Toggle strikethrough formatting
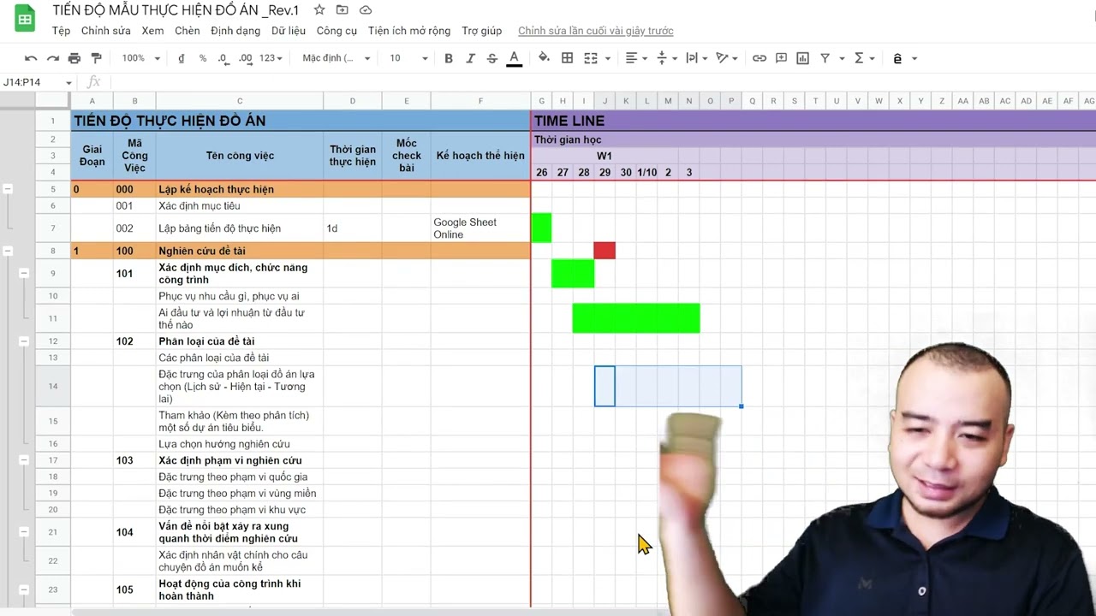This screenshot has height=616, width=1096. click(491, 58)
